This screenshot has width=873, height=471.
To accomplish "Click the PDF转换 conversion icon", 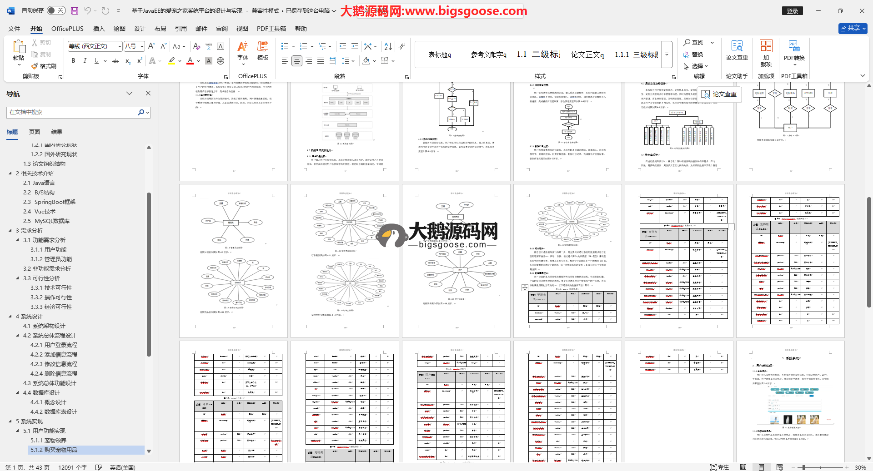I will tap(794, 50).
